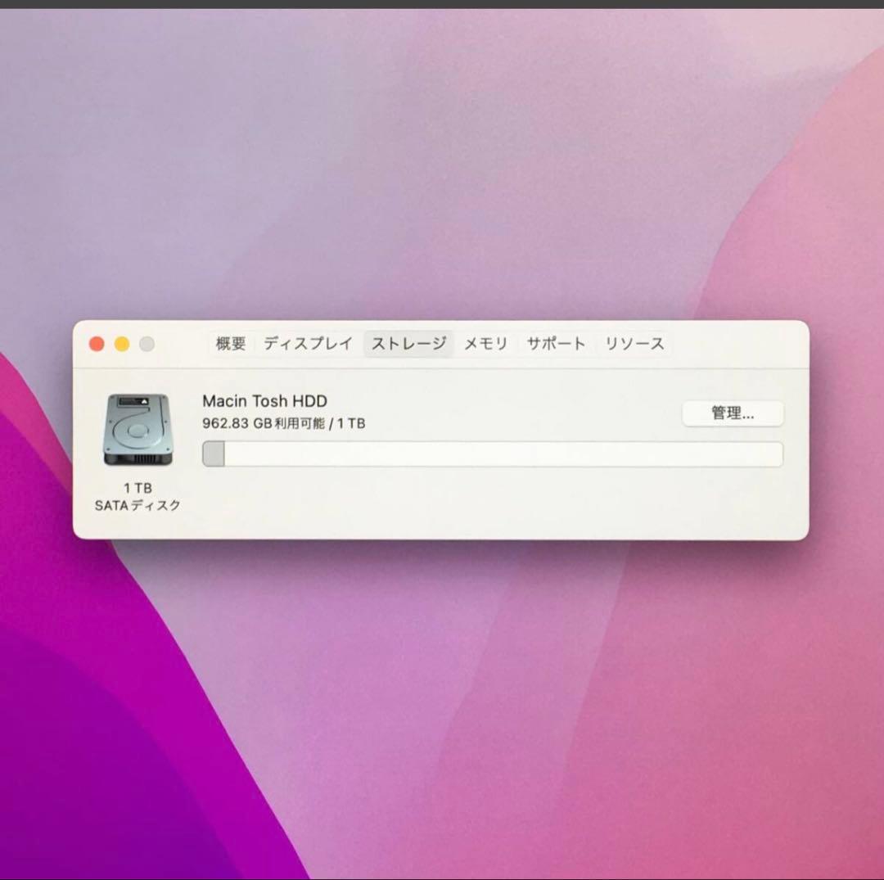Click the "SATAディスク" label under the disk
The image size is (884, 880).
pos(137,506)
